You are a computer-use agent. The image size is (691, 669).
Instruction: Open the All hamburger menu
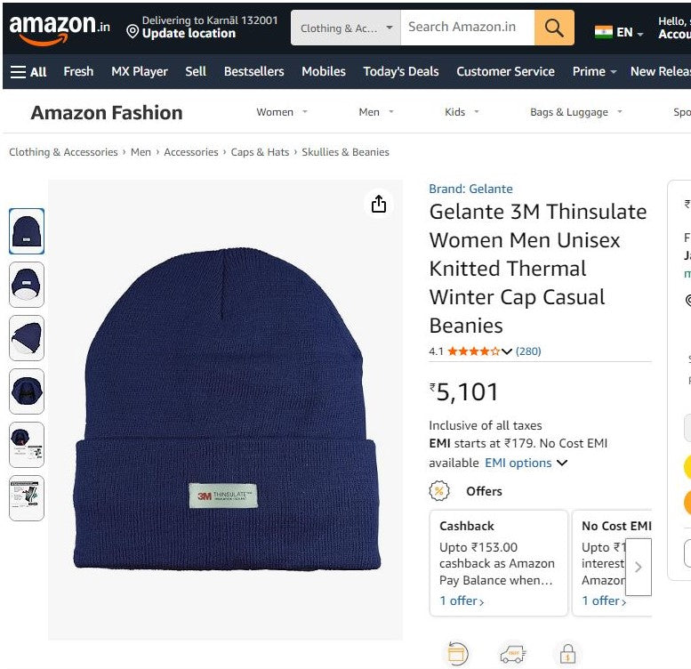tap(28, 72)
